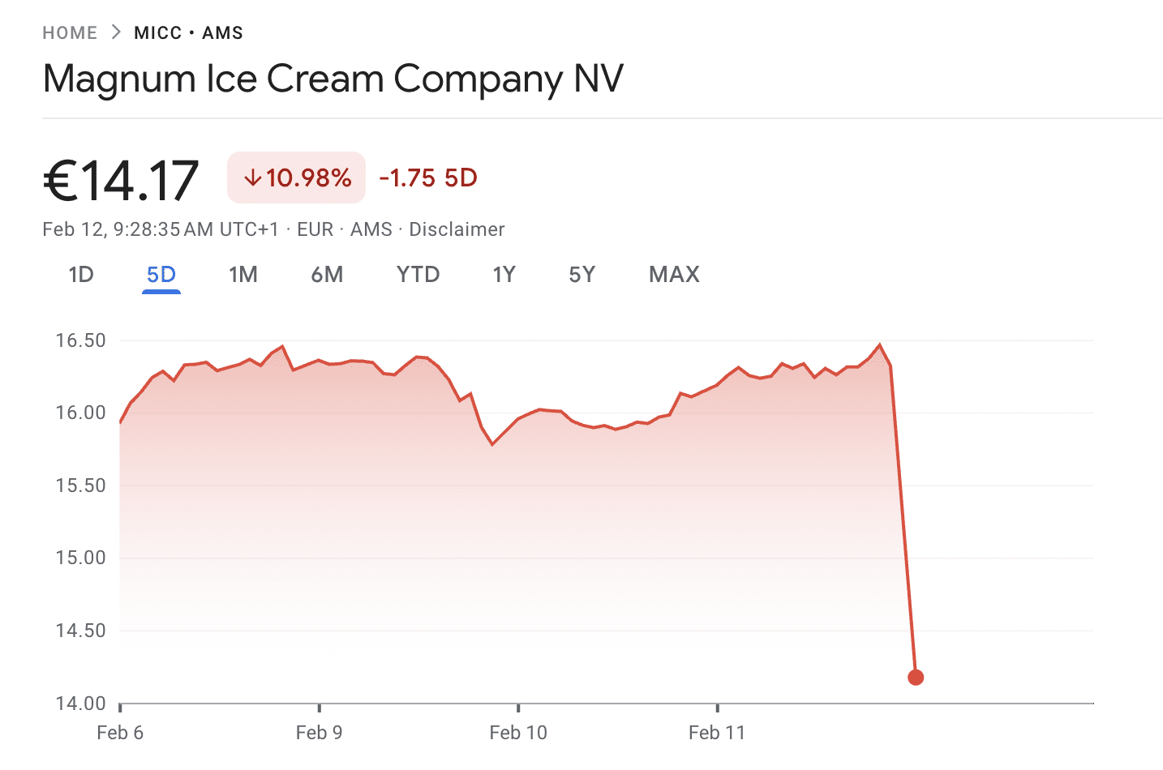Click the red endpoint dot on chart
This screenshot has width=1163, height=770.
tap(916, 678)
